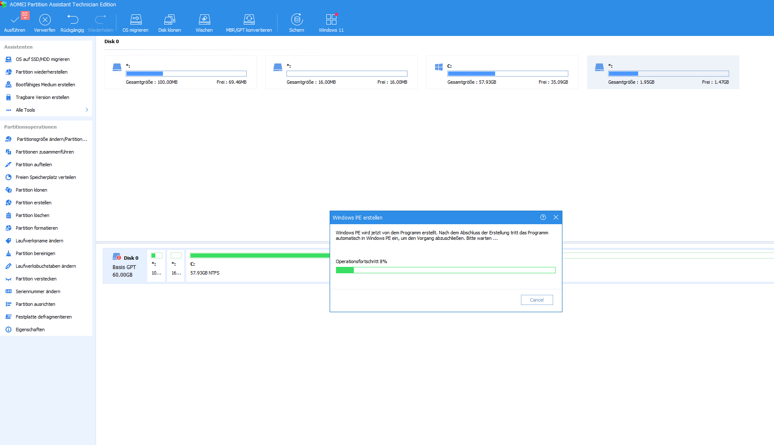
Task: Click Eigenschaften info icon
Action: [x=8, y=330]
